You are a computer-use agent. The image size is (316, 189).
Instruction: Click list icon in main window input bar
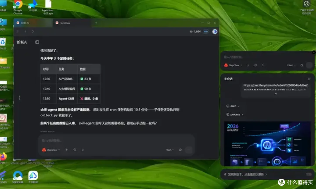pyautogui.click(x=83, y=150)
